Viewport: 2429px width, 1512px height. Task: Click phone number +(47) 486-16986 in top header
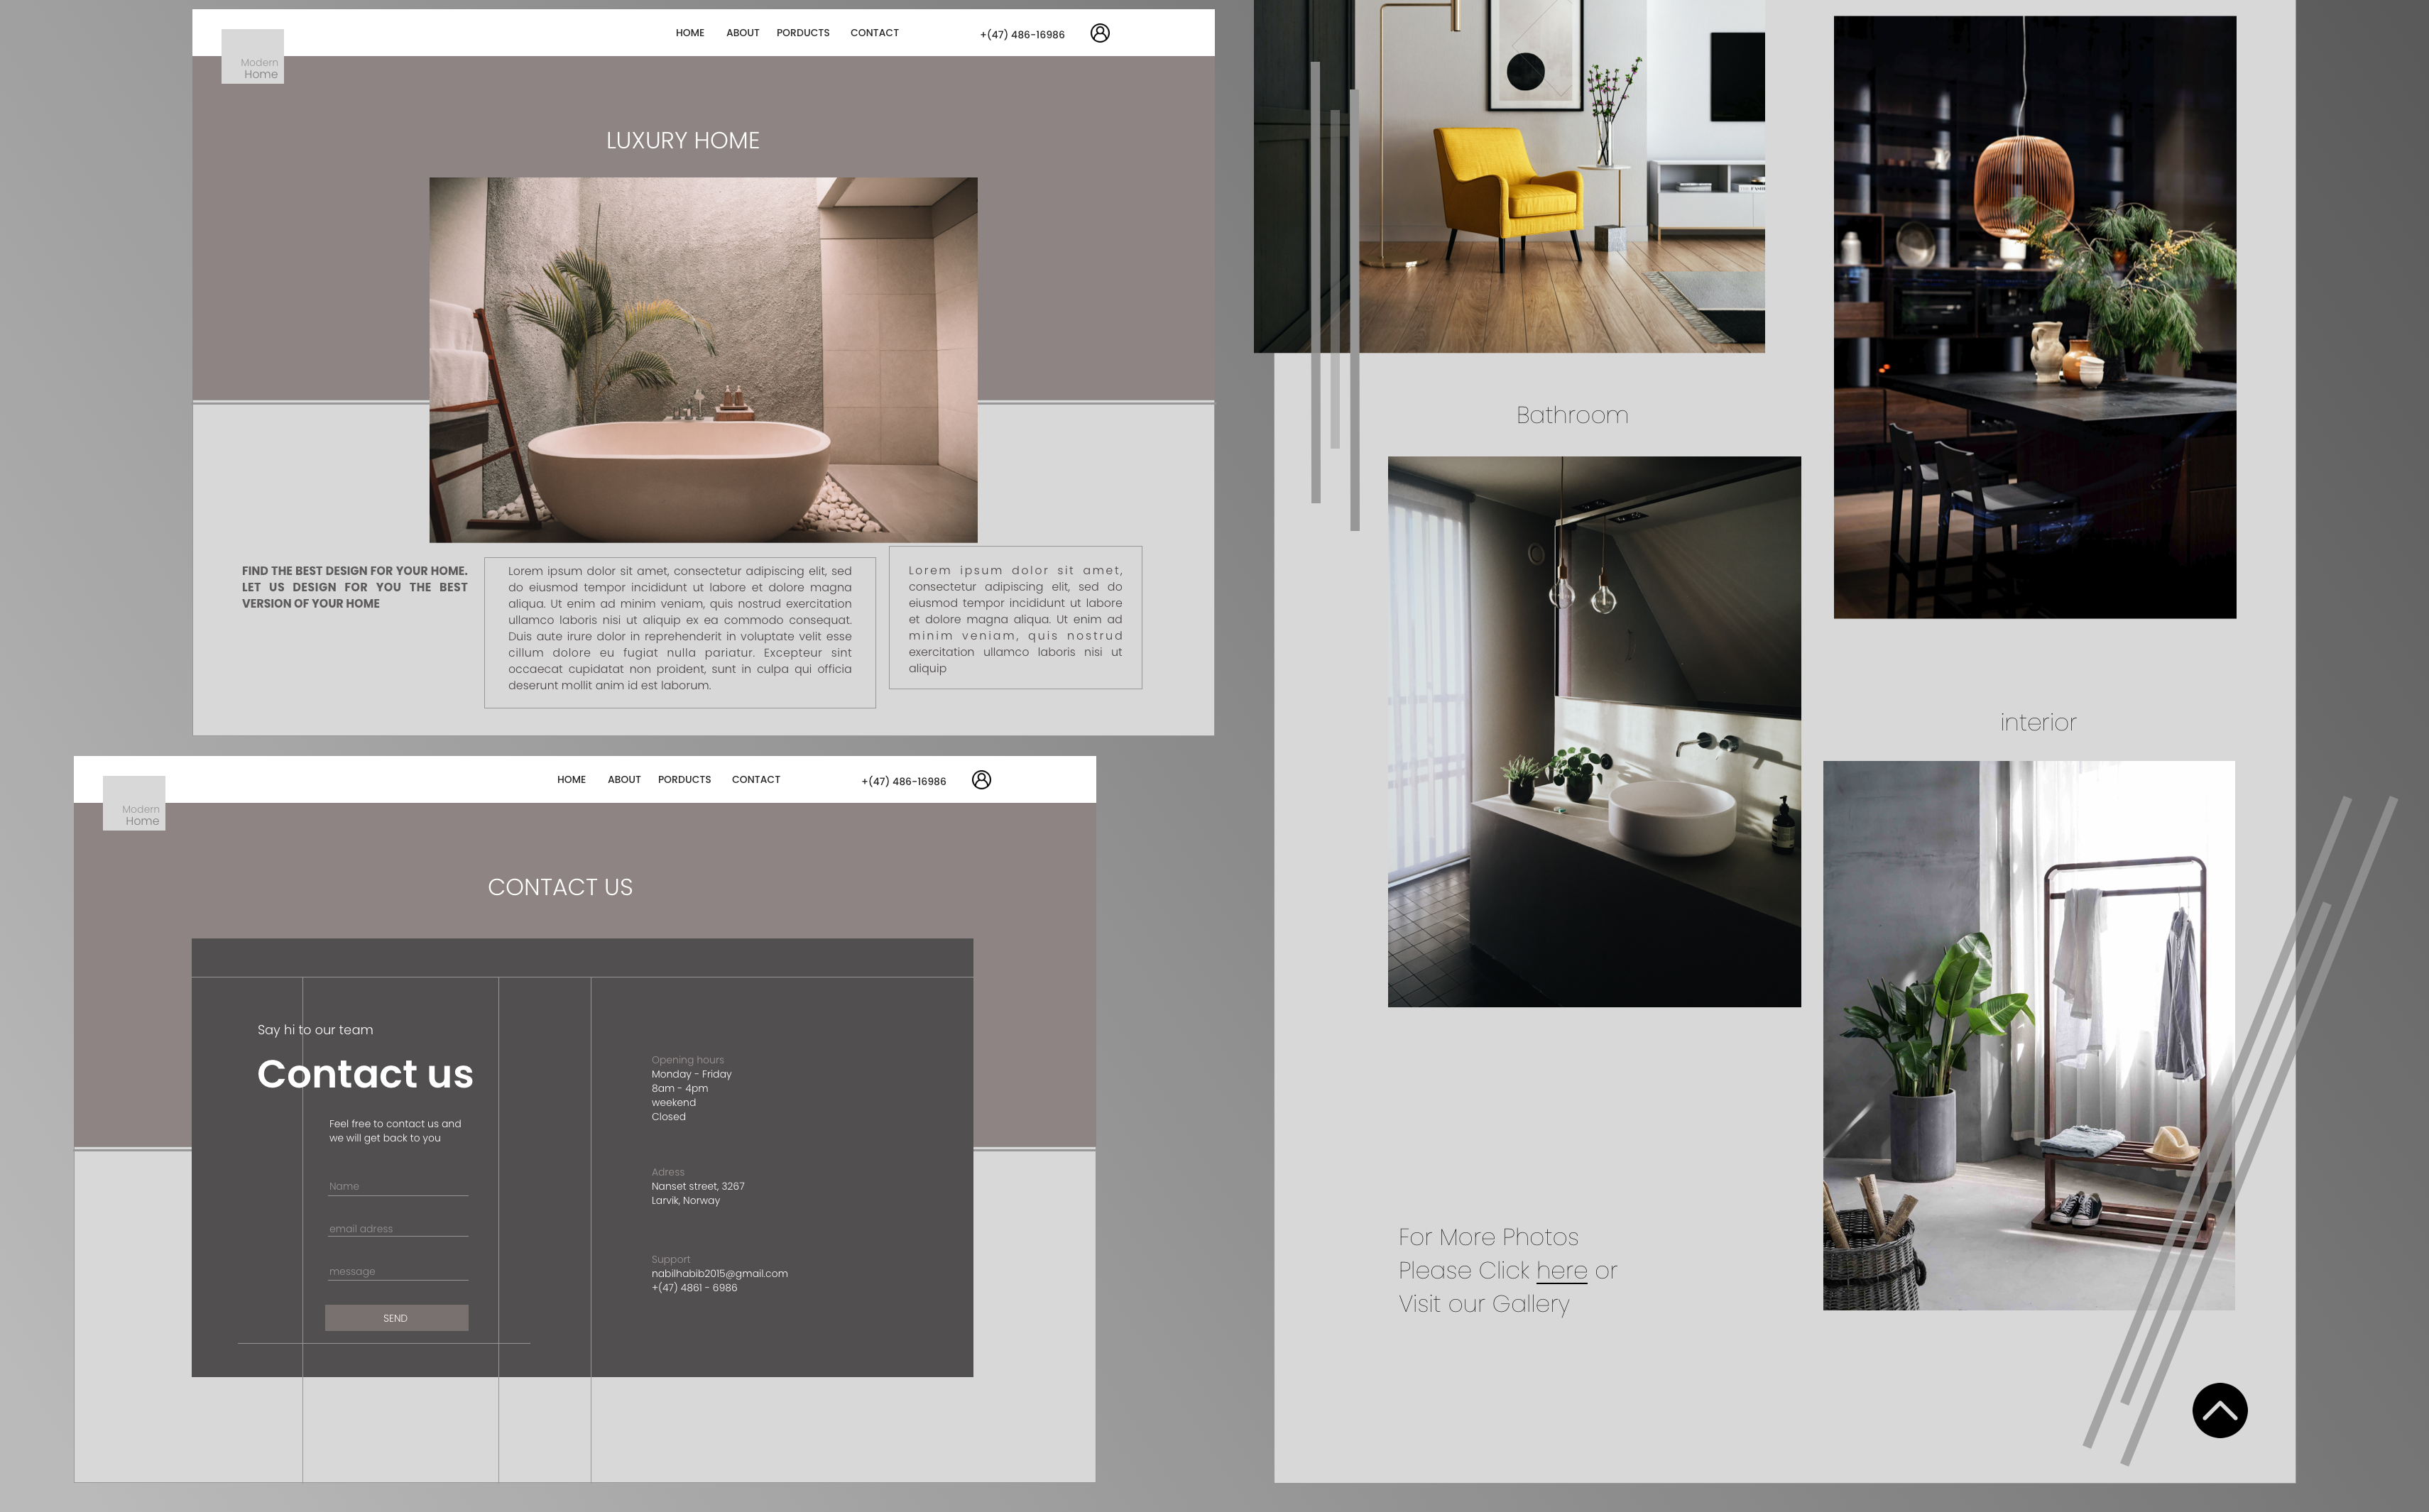[x=1021, y=35]
